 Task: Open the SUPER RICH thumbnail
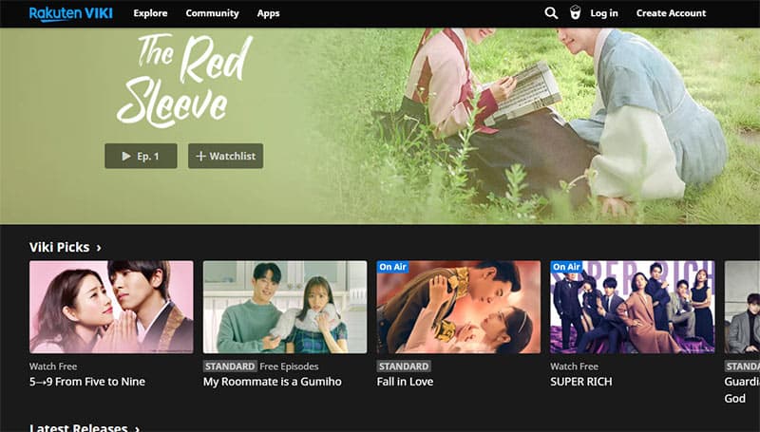pyautogui.click(x=633, y=307)
